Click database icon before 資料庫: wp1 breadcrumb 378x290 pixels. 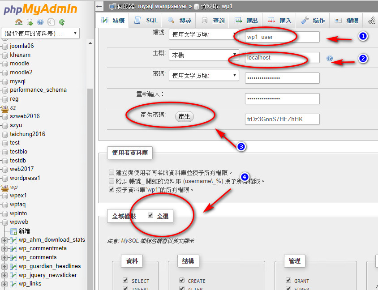click(197, 7)
